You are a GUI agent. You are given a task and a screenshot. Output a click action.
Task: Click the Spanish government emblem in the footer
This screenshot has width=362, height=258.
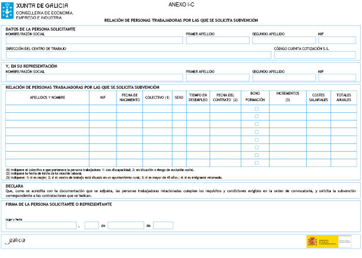point(313,240)
